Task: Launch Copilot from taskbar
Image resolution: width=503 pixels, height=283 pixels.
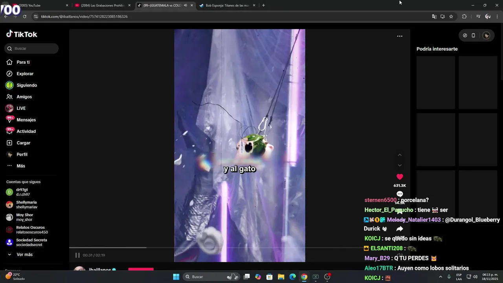Action: pyautogui.click(x=258, y=277)
